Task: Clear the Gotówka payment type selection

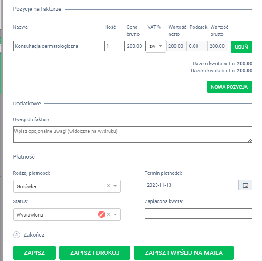Action: point(109,186)
